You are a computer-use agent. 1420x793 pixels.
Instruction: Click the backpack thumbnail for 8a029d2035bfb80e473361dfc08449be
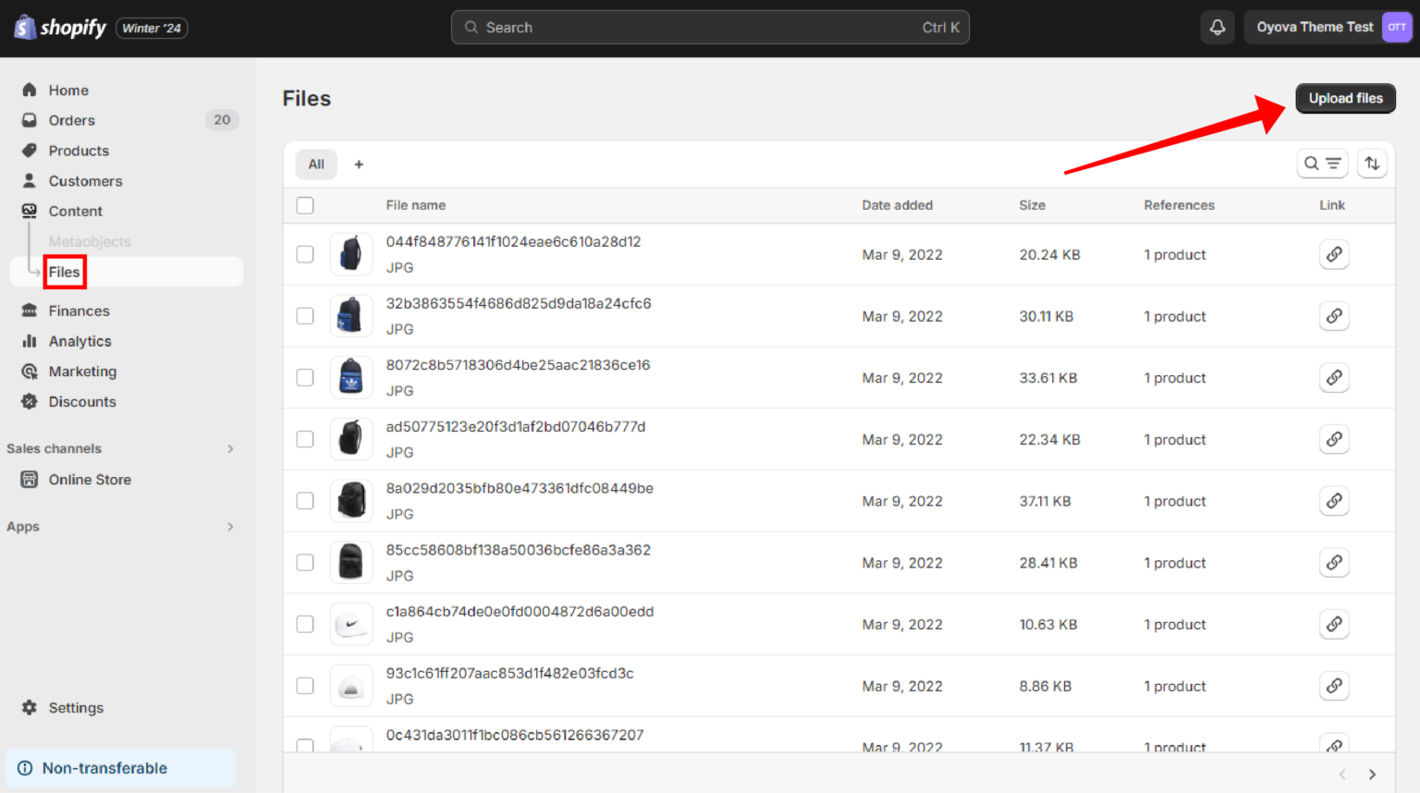[351, 500]
